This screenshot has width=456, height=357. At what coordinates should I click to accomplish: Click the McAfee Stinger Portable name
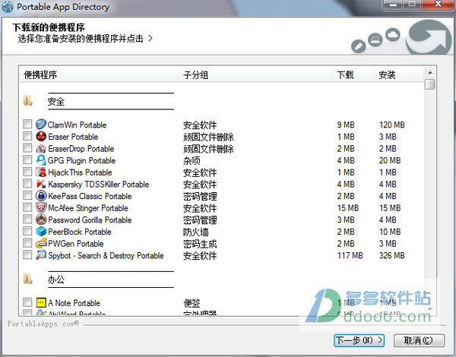88,208
